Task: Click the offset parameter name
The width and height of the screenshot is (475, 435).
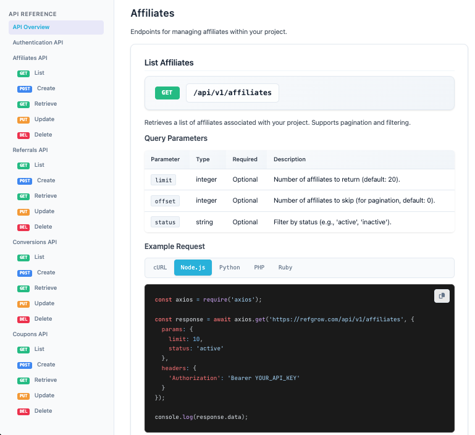Action: [165, 201]
